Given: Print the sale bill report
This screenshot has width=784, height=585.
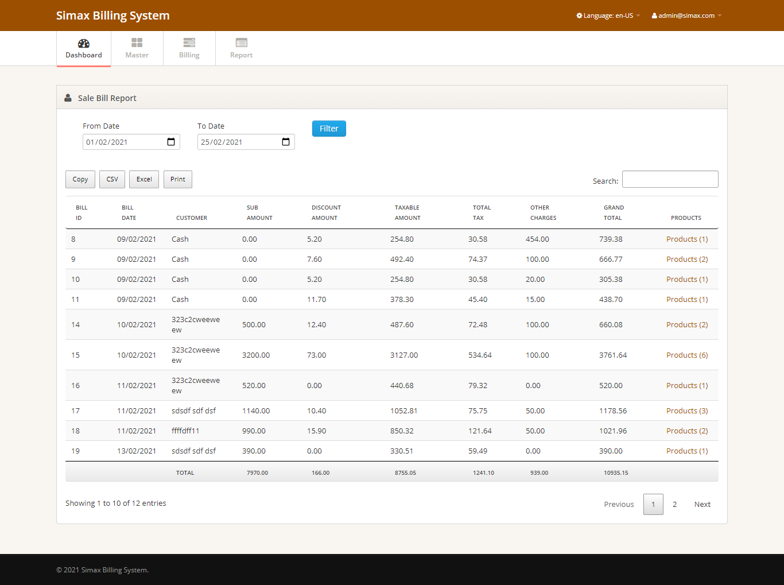Looking at the screenshot, I should click(x=178, y=179).
